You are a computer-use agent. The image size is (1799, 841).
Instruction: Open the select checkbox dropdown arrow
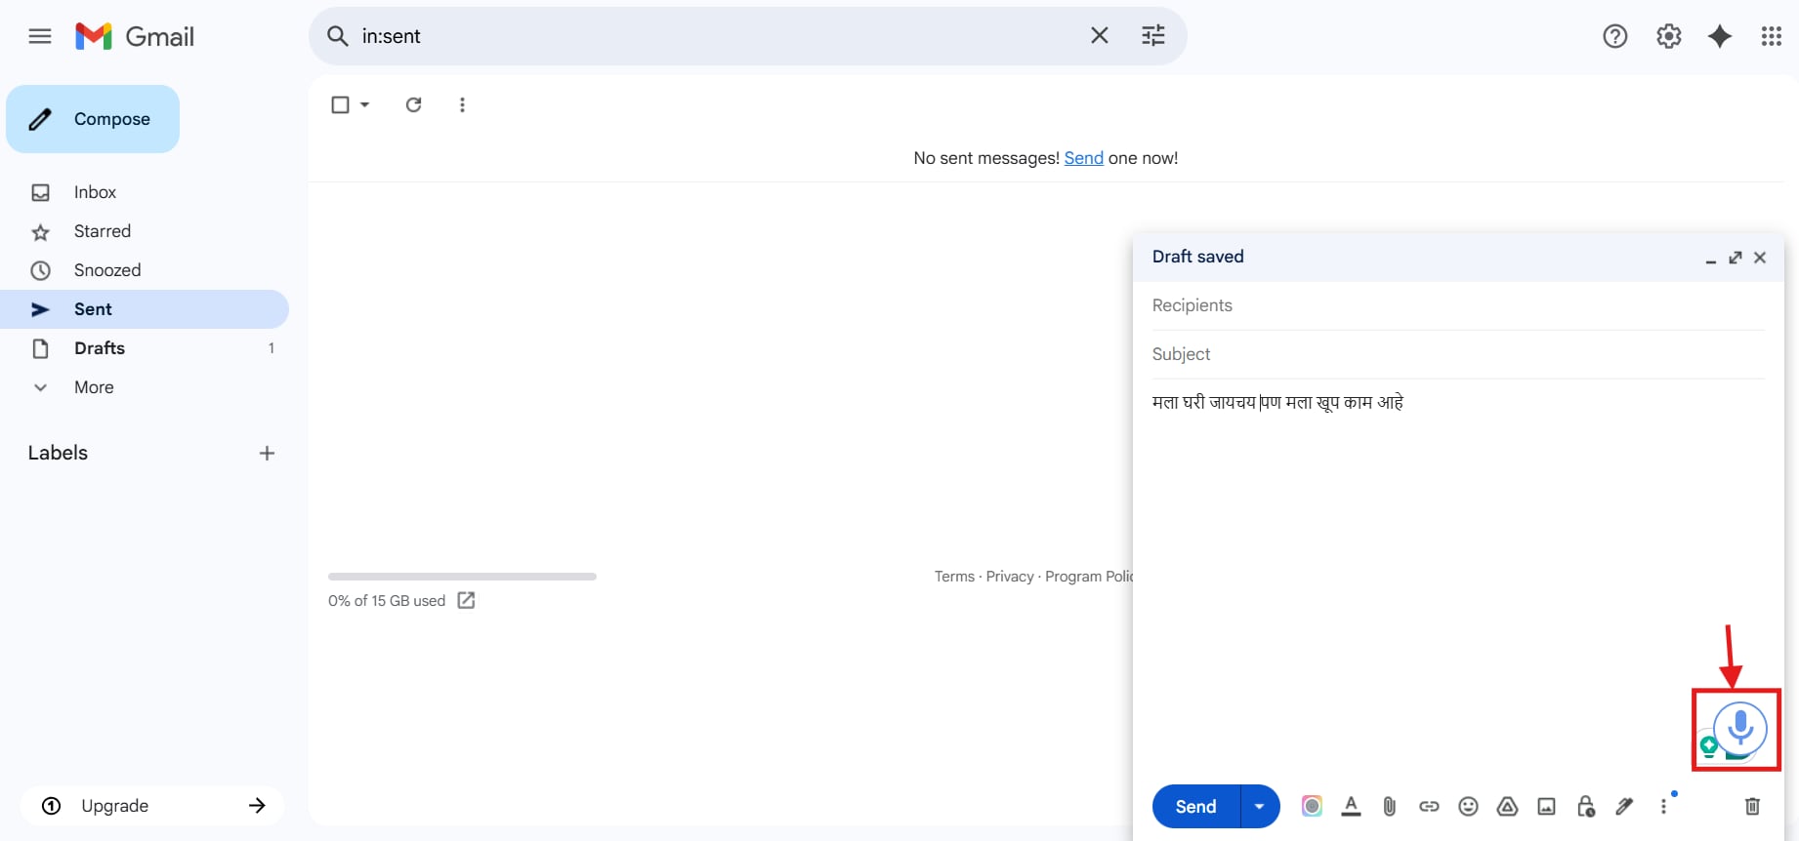tap(365, 105)
